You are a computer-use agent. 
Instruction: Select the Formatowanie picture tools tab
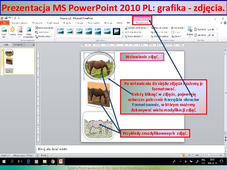(142, 23)
